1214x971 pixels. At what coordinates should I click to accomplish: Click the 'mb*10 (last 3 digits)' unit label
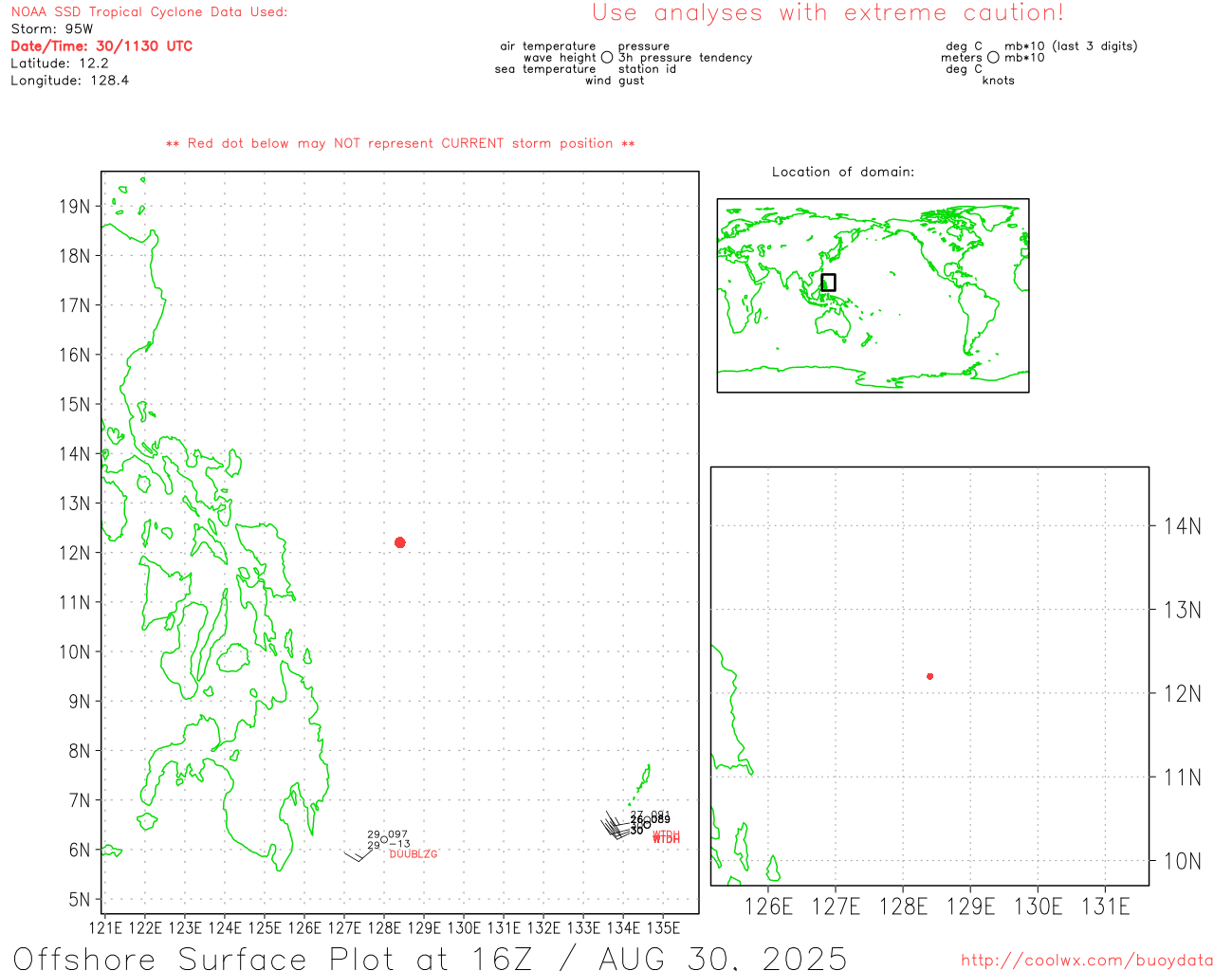click(x=1071, y=46)
